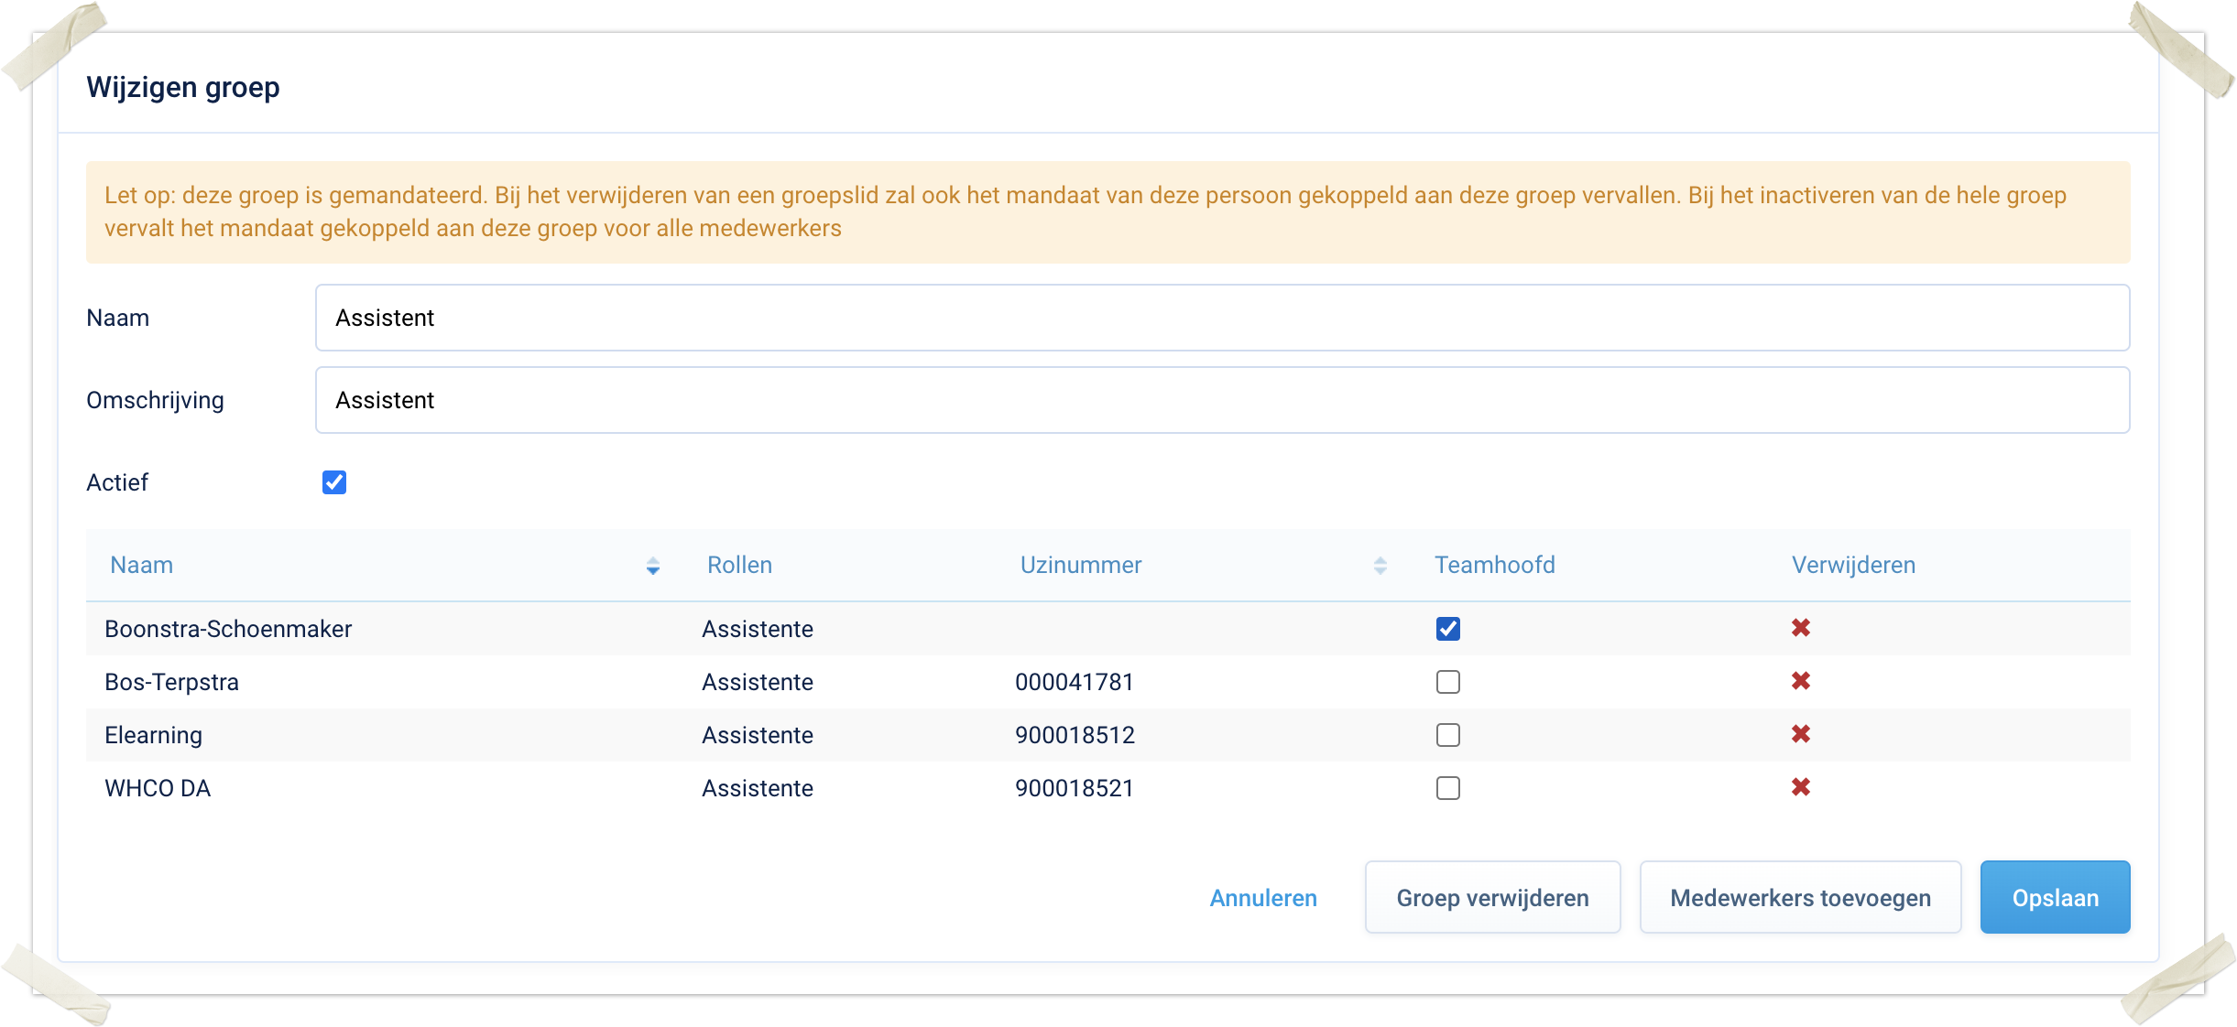This screenshot has height=1027, width=2237.
Task: Delete Elearning member via red cross
Action: coord(1800,734)
